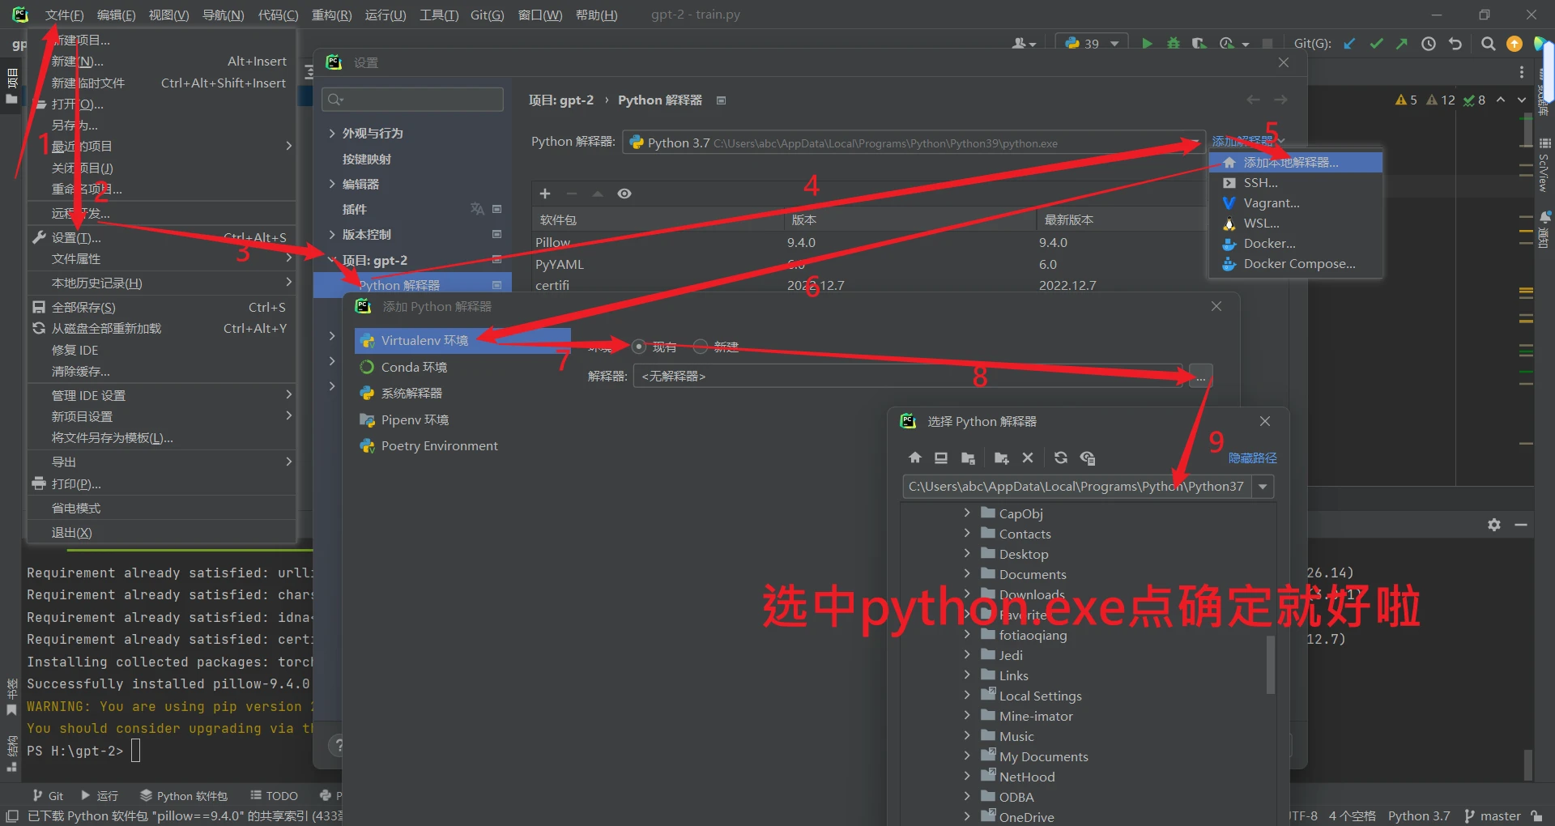Open the run configuration dropdown labeled 39

pos(1092,44)
